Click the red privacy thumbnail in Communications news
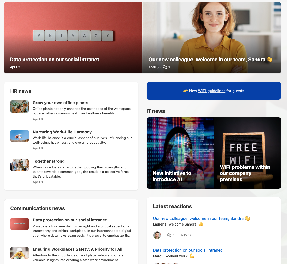Image resolution: width=287 pixels, height=264 pixels. tap(20, 224)
